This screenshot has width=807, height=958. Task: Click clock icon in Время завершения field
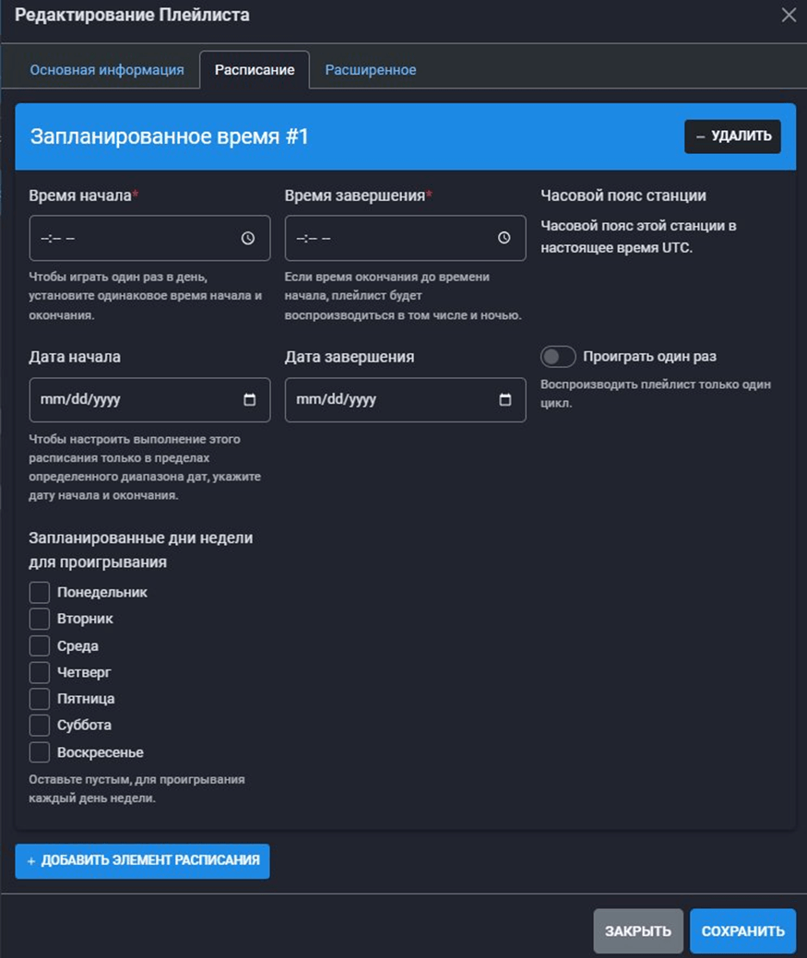pos(504,238)
